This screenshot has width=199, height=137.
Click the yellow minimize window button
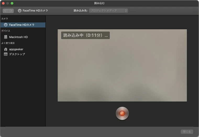[8, 3]
